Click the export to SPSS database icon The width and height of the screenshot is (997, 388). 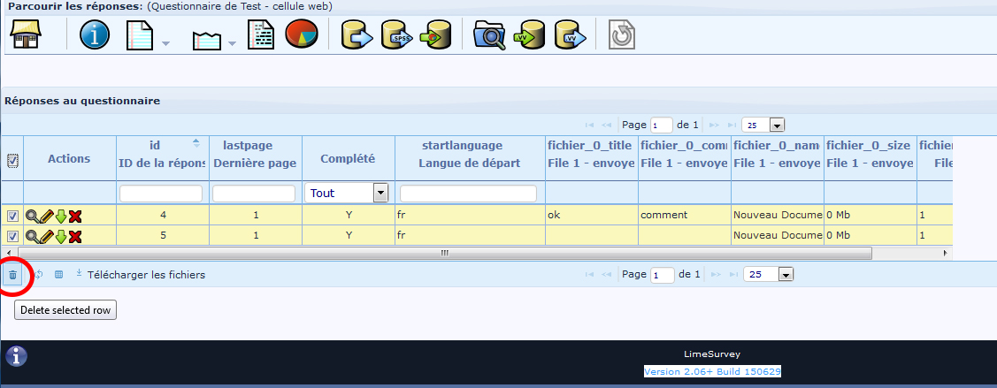(397, 35)
